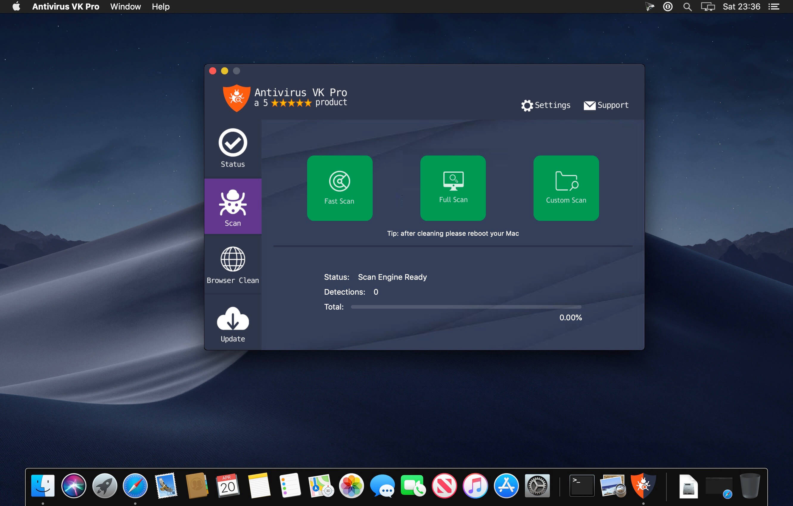793x506 pixels.
Task: Click the 'Tip: after cleaning please reboot your Mac' text
Action: pyautogui.click(x=453, y=233)
